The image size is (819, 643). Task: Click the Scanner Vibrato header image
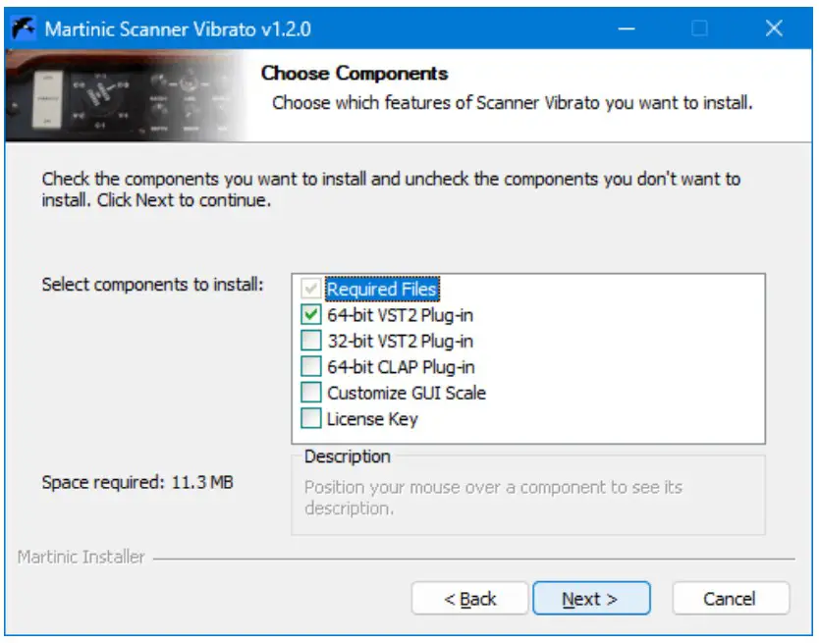click(x=108, y=93)
